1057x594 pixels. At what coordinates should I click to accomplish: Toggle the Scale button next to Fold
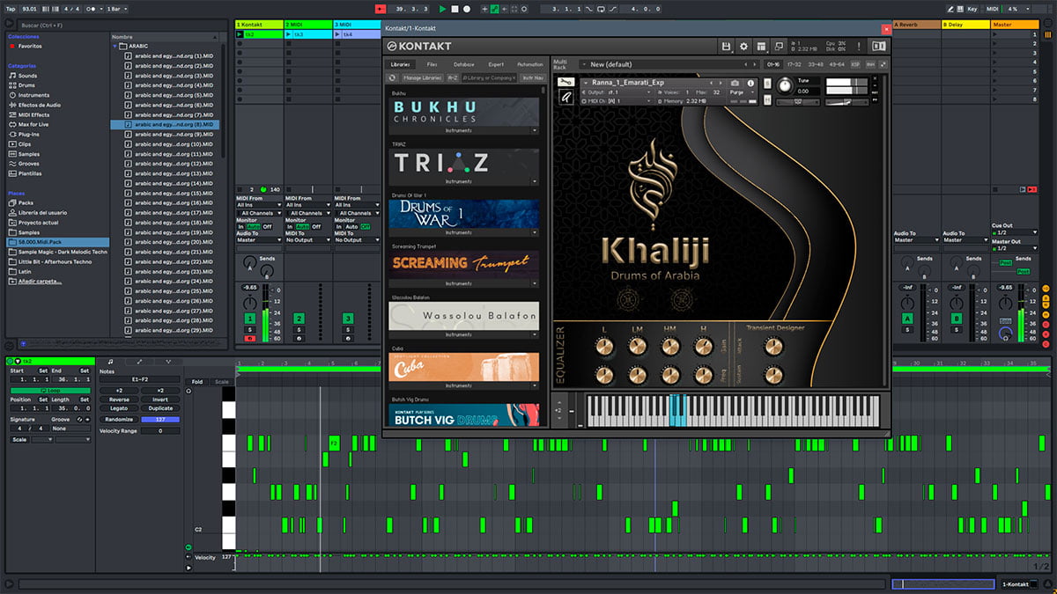pos(221,382)
